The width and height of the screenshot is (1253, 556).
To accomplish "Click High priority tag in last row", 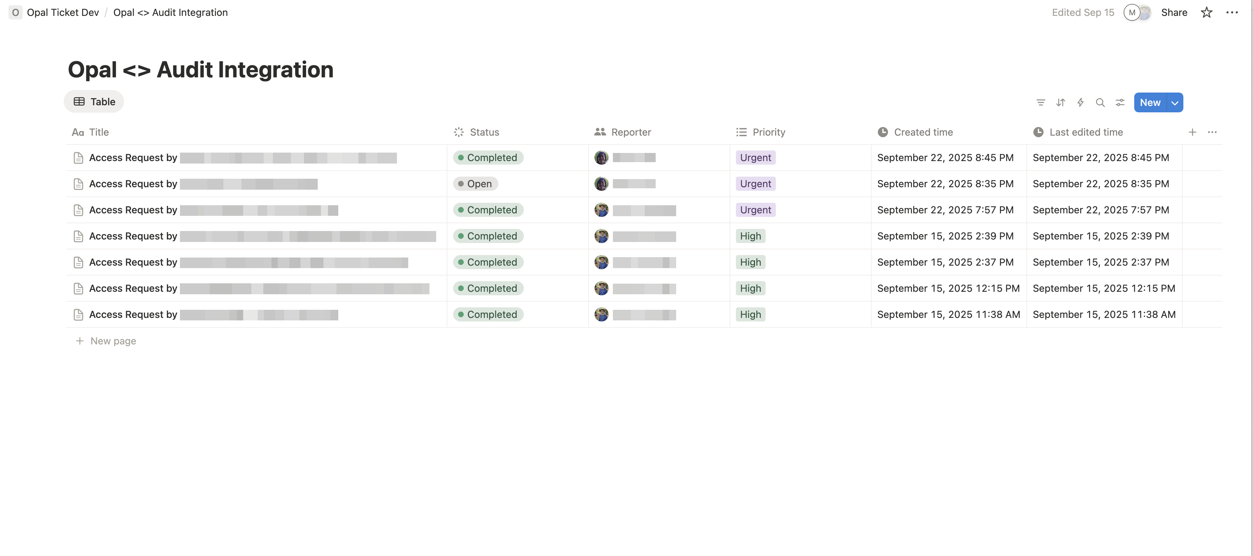I will point(750,314).
